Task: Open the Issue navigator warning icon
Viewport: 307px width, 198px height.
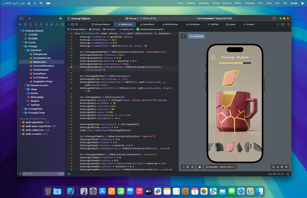Action: pyautogui.click(x=41, y=24)
